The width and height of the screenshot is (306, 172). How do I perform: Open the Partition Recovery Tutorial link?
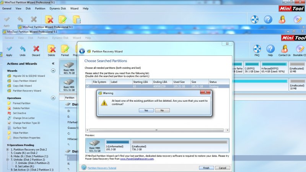tap(102, 168)
